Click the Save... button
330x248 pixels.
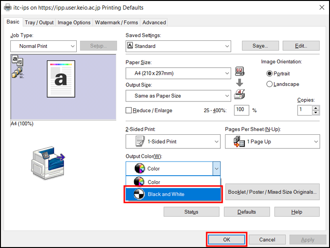(x=260, y=46)
